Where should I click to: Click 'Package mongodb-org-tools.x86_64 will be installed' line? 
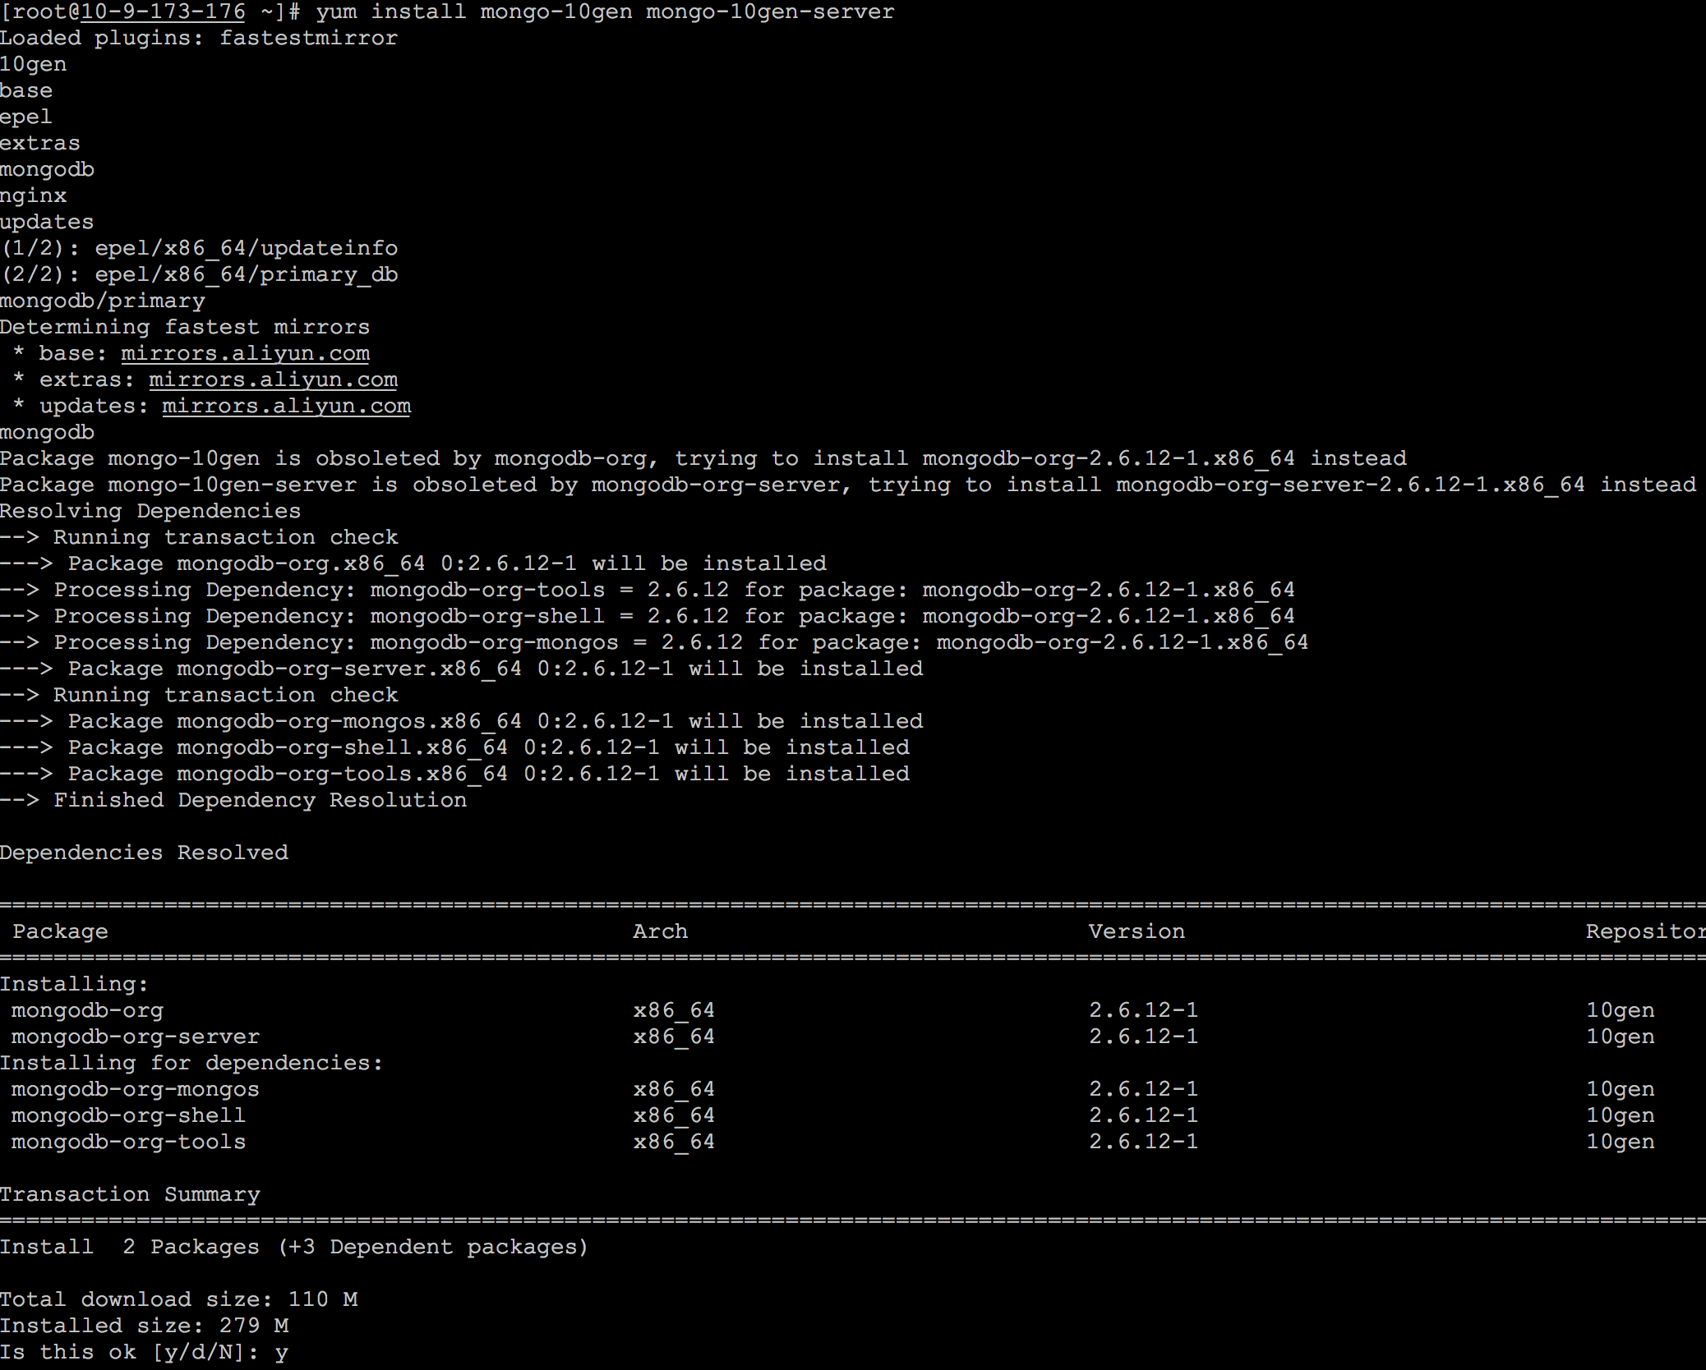point(454,774)
